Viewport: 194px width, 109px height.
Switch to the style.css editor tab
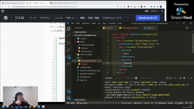coord(150,28)
